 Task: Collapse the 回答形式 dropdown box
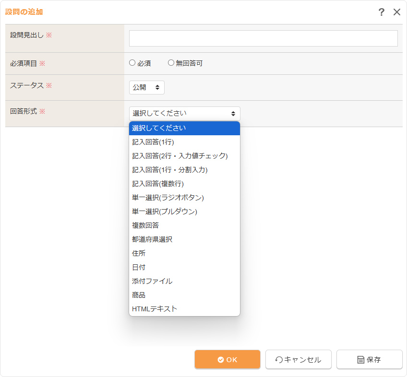[x=184, y=114]
